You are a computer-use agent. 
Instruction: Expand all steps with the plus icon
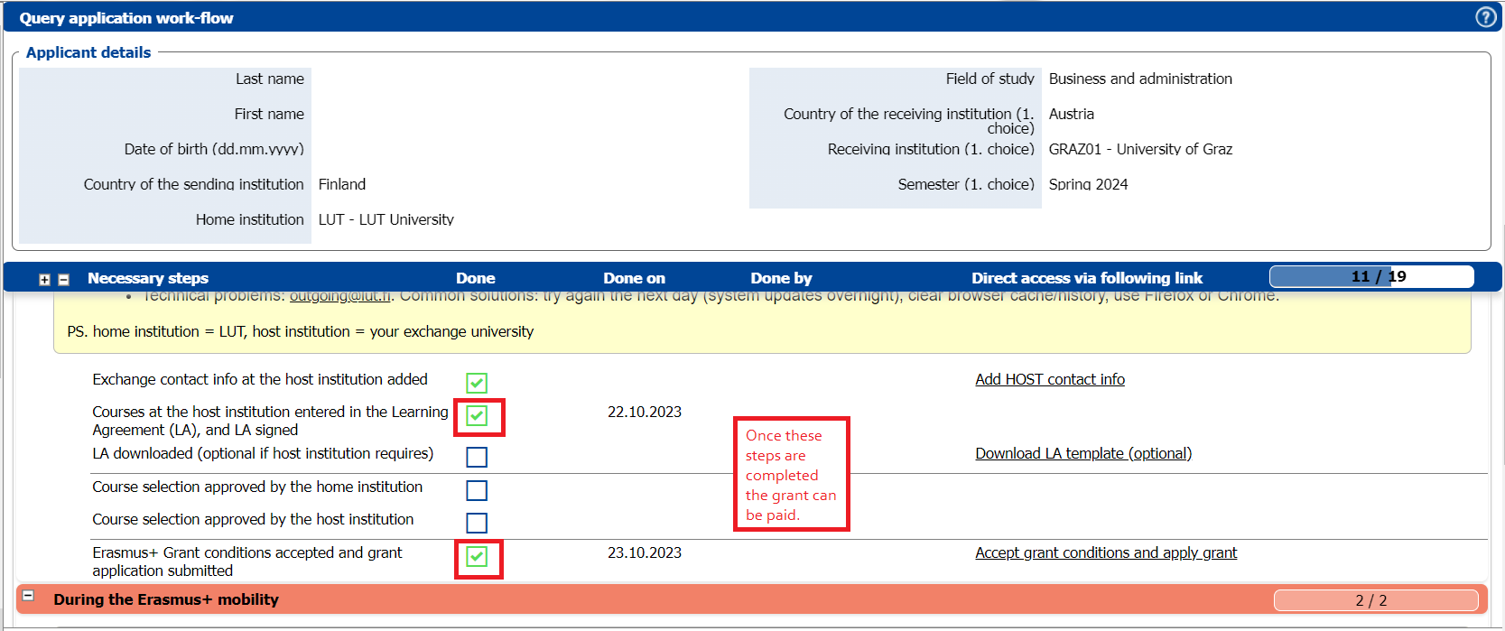click(44, 280)
